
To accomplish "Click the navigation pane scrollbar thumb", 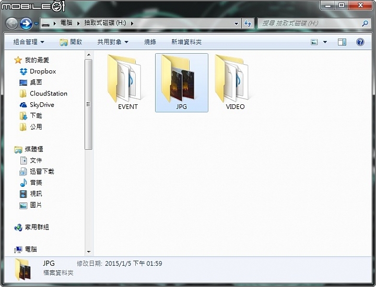I will 88,104.
